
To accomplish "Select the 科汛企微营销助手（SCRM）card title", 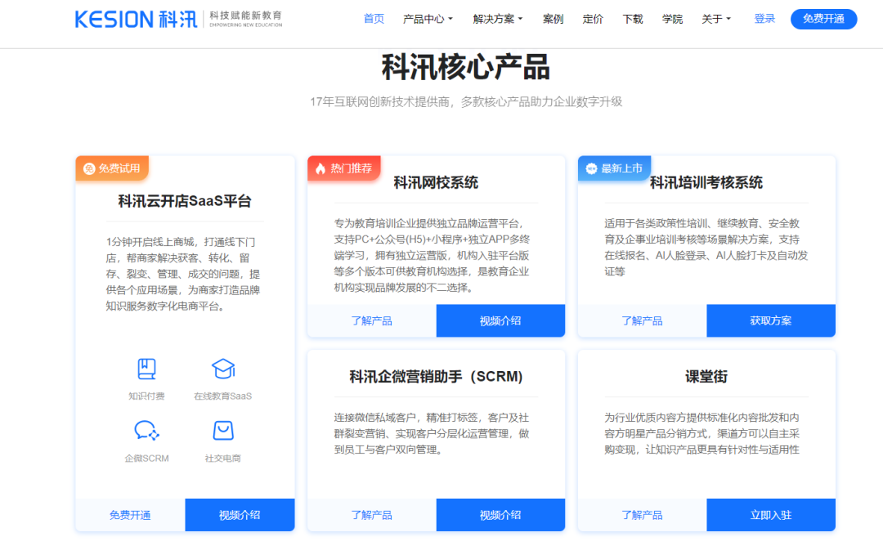I will [x=436, y=377].
